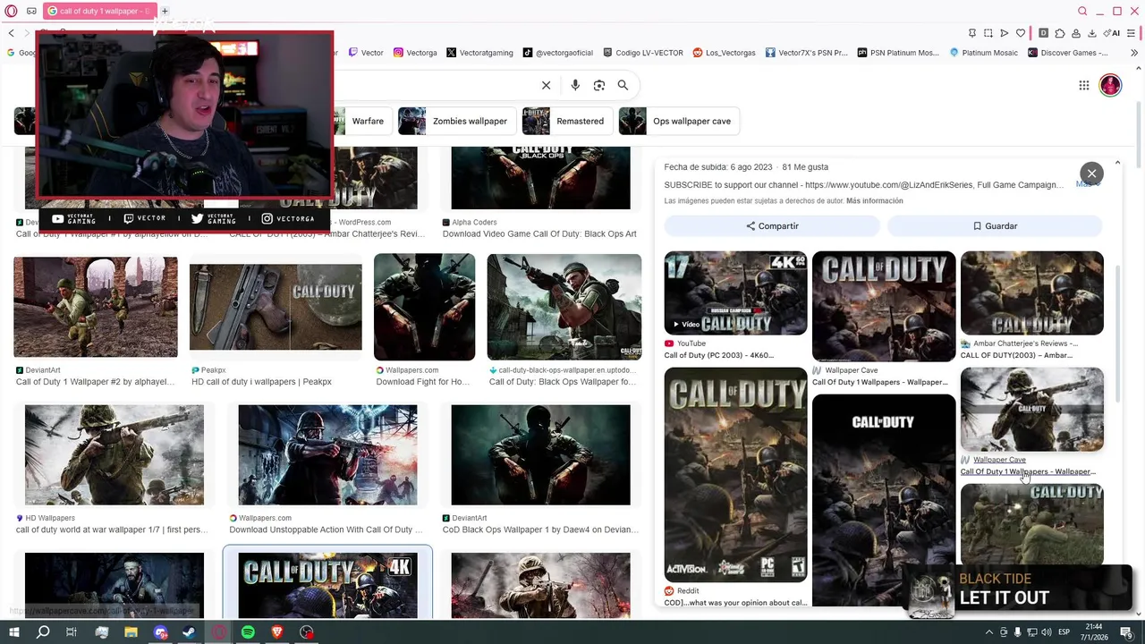Open the YouTube 4K60 video related image
This screenshot has width=1145, height=644.
coord(735,292)
